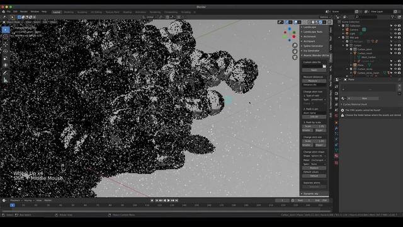Adjust the Scale field under Change stick size
403x227 pixels.
point(314,141)
